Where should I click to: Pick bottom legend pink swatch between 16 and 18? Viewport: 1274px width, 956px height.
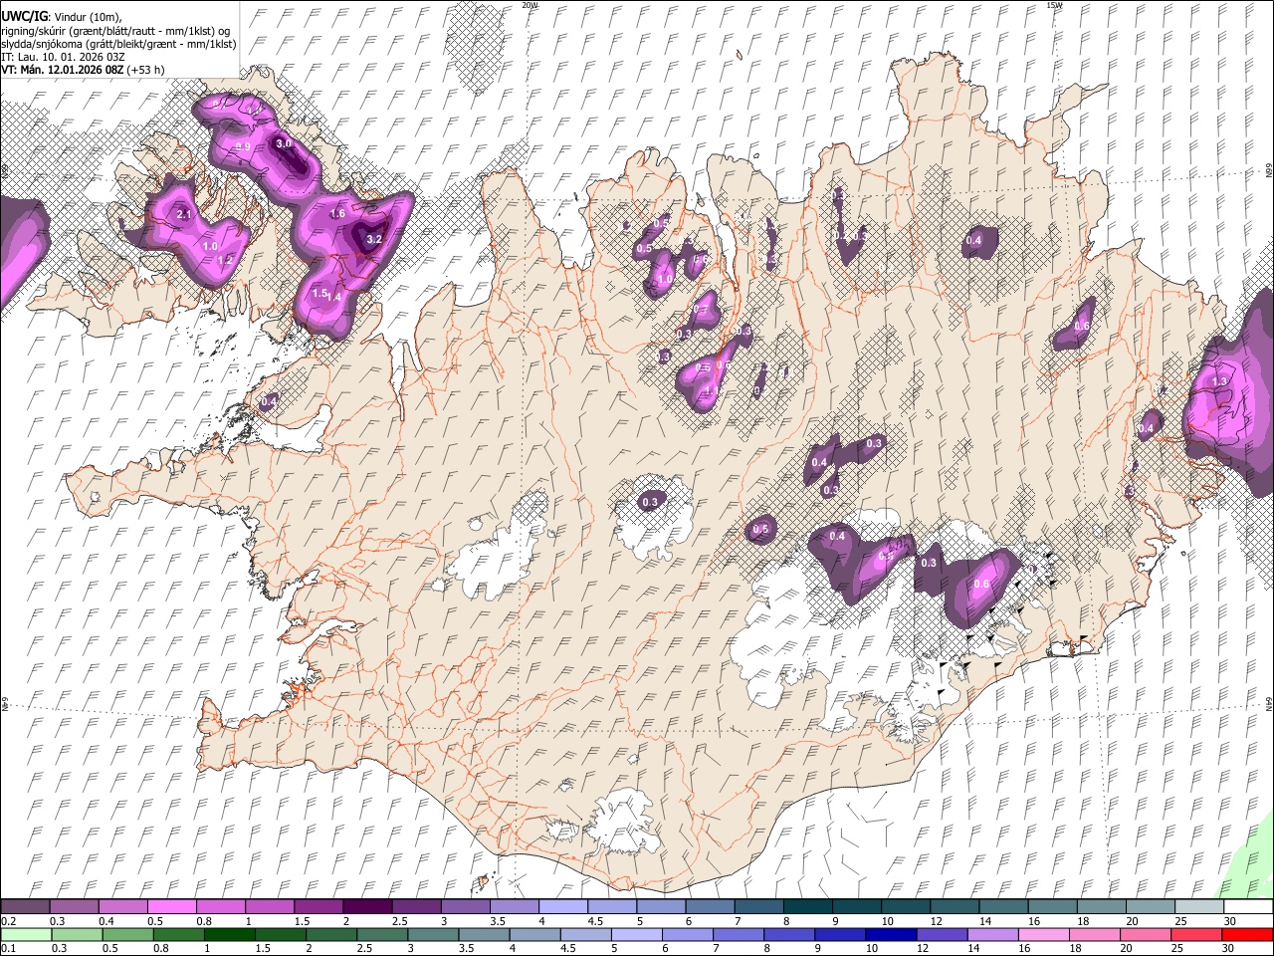pos(1042,934)
